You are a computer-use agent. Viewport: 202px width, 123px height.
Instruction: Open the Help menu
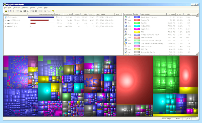[x=46, y=8]
